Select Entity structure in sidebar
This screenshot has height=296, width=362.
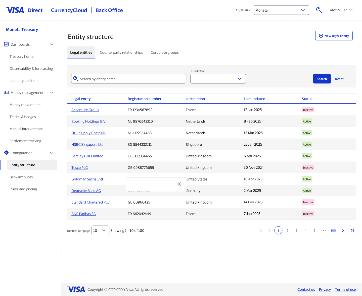point(32,165)
